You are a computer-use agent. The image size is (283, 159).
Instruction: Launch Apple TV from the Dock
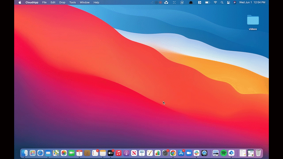[111, 153]
